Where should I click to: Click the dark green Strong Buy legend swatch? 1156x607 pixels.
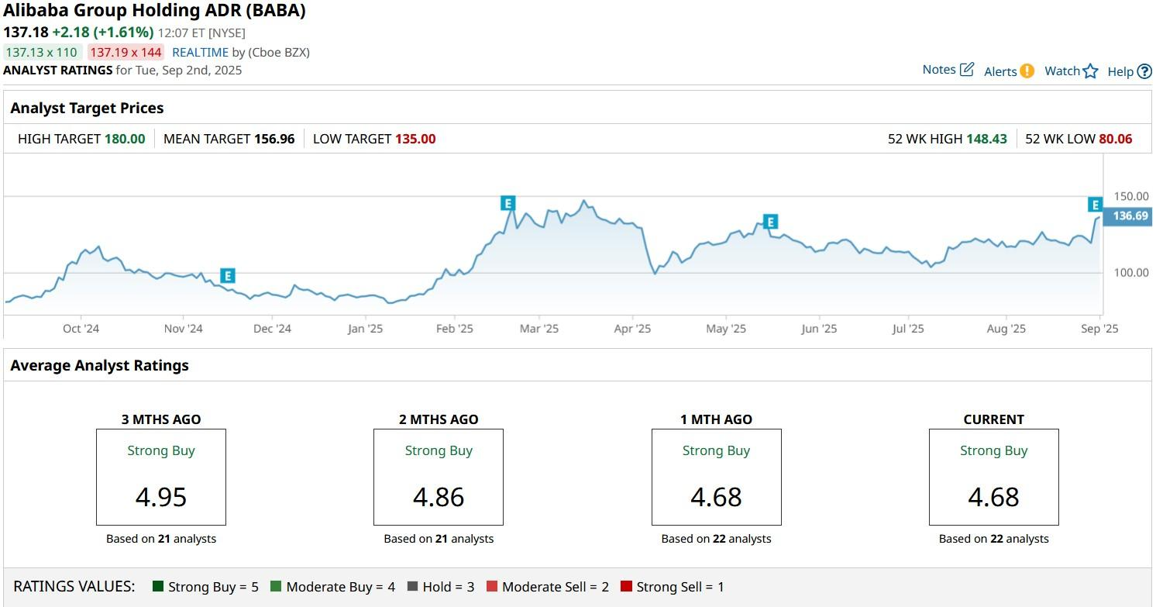(x=158, y=587)
